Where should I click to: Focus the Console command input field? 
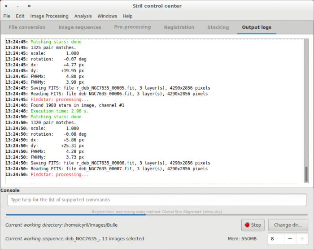pos(157,200)
